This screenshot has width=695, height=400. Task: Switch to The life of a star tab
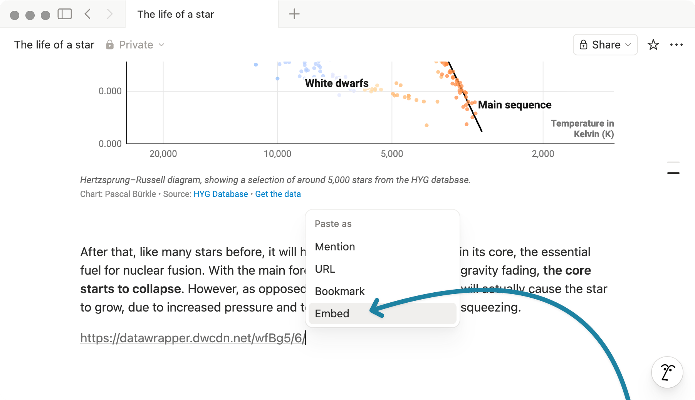(176, 14)
